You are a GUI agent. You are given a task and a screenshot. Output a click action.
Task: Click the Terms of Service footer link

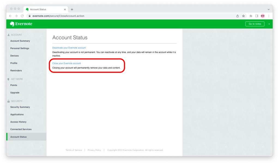pyautogui.click(x=74, y=150)
